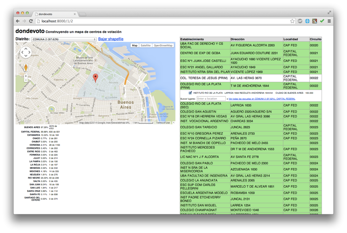Switch to Map view tab
This screenshot has height=233, width=347.
coord(135,45)
